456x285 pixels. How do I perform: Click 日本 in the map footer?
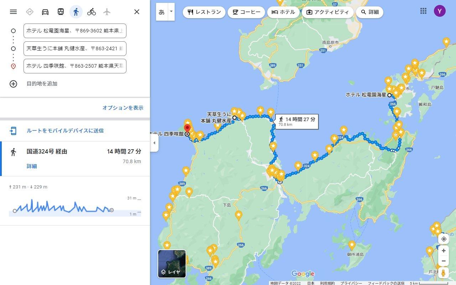pos(311,283)
